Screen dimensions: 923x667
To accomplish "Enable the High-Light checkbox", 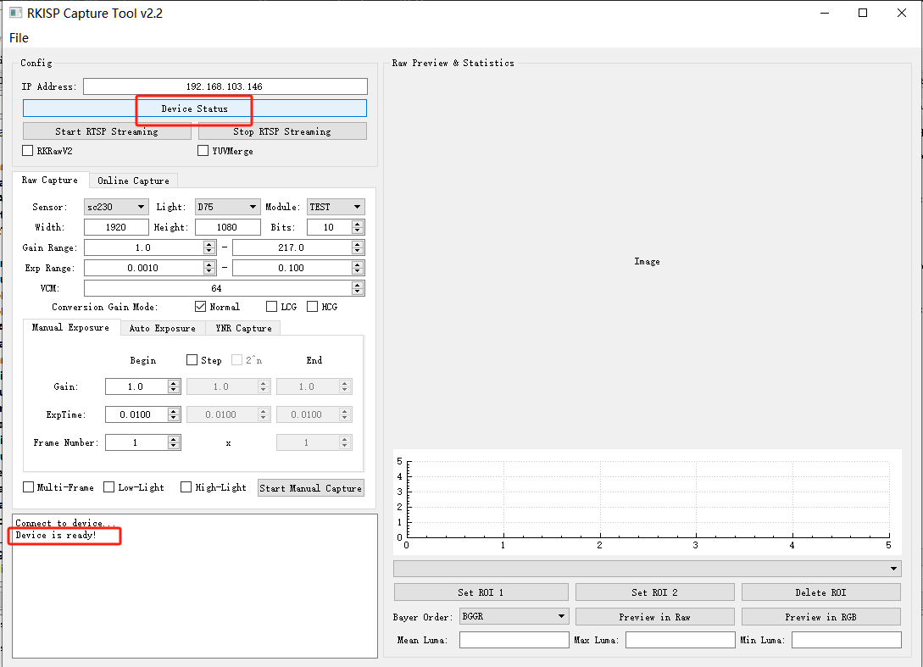I will 186,486.
